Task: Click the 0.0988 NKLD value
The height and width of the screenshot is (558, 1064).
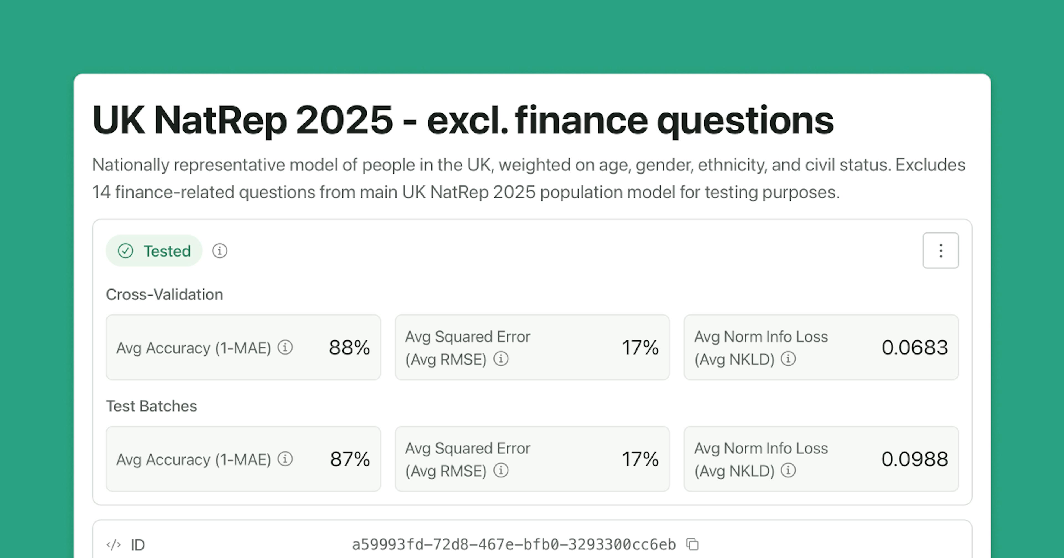Action: [x=914, y=459]
